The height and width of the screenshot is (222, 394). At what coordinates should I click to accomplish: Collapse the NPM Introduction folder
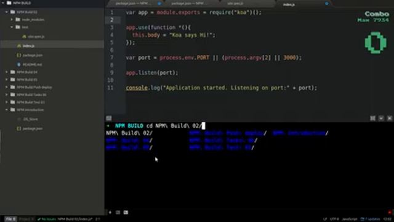click(7, 110)
